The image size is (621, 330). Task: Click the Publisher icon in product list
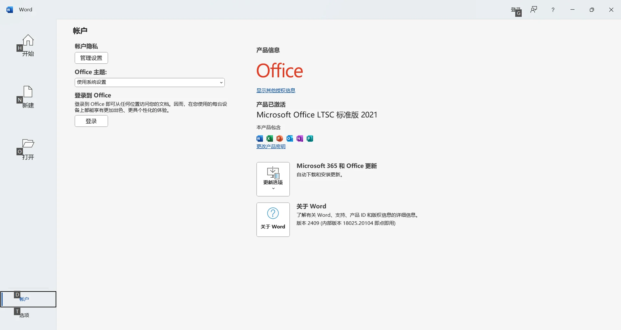point(310,138)
